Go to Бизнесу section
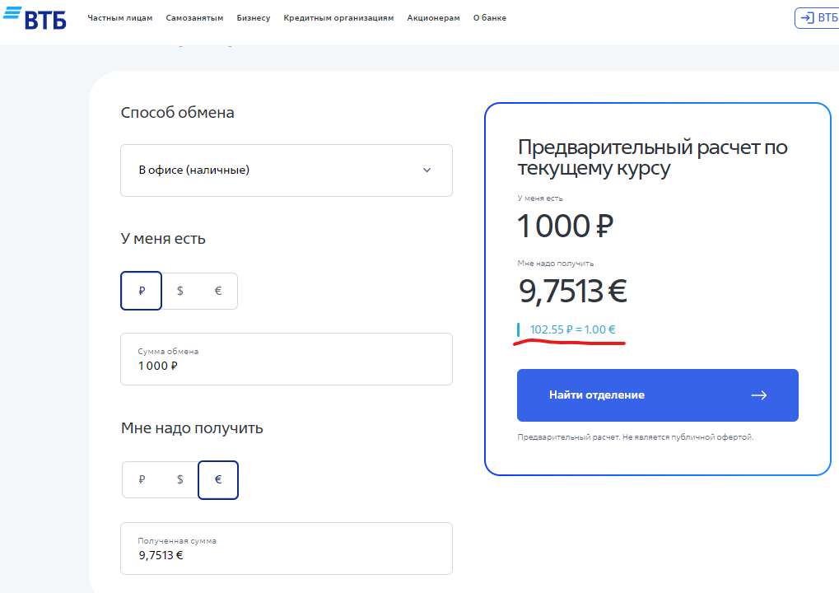 point(253,18)
